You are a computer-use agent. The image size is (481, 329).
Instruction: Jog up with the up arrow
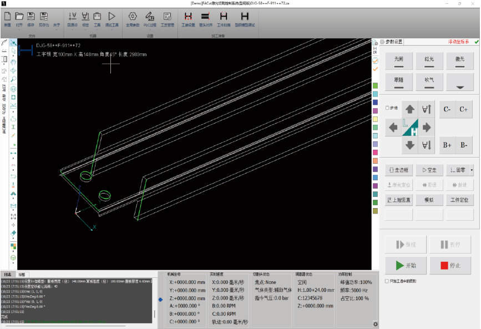coord(410,109)
